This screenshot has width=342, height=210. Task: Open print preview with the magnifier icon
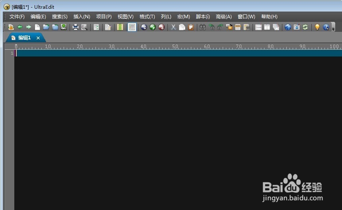84,27
